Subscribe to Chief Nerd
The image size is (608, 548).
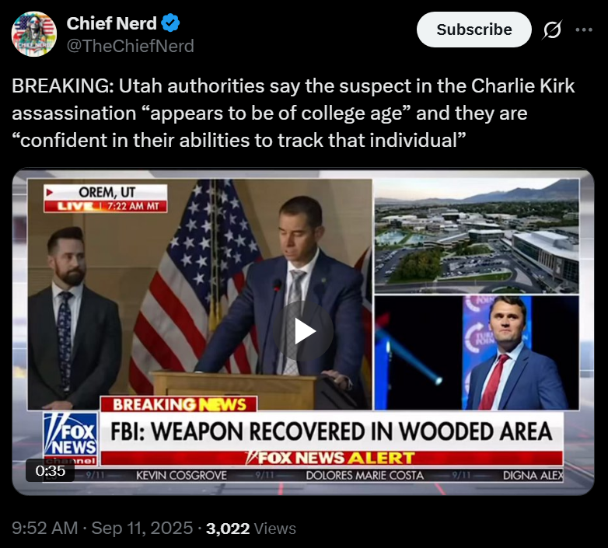[x=473, y=30]
